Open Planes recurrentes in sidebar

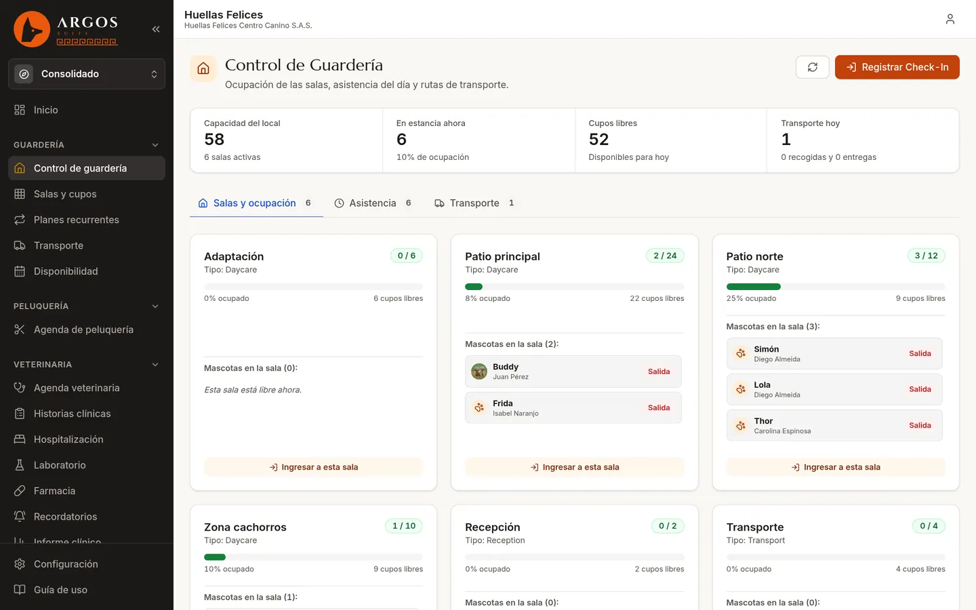pyautogui.click(x=87, y=220)
